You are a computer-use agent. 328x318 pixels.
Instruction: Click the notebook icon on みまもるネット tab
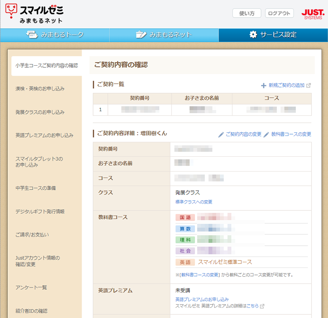(141, 35)
